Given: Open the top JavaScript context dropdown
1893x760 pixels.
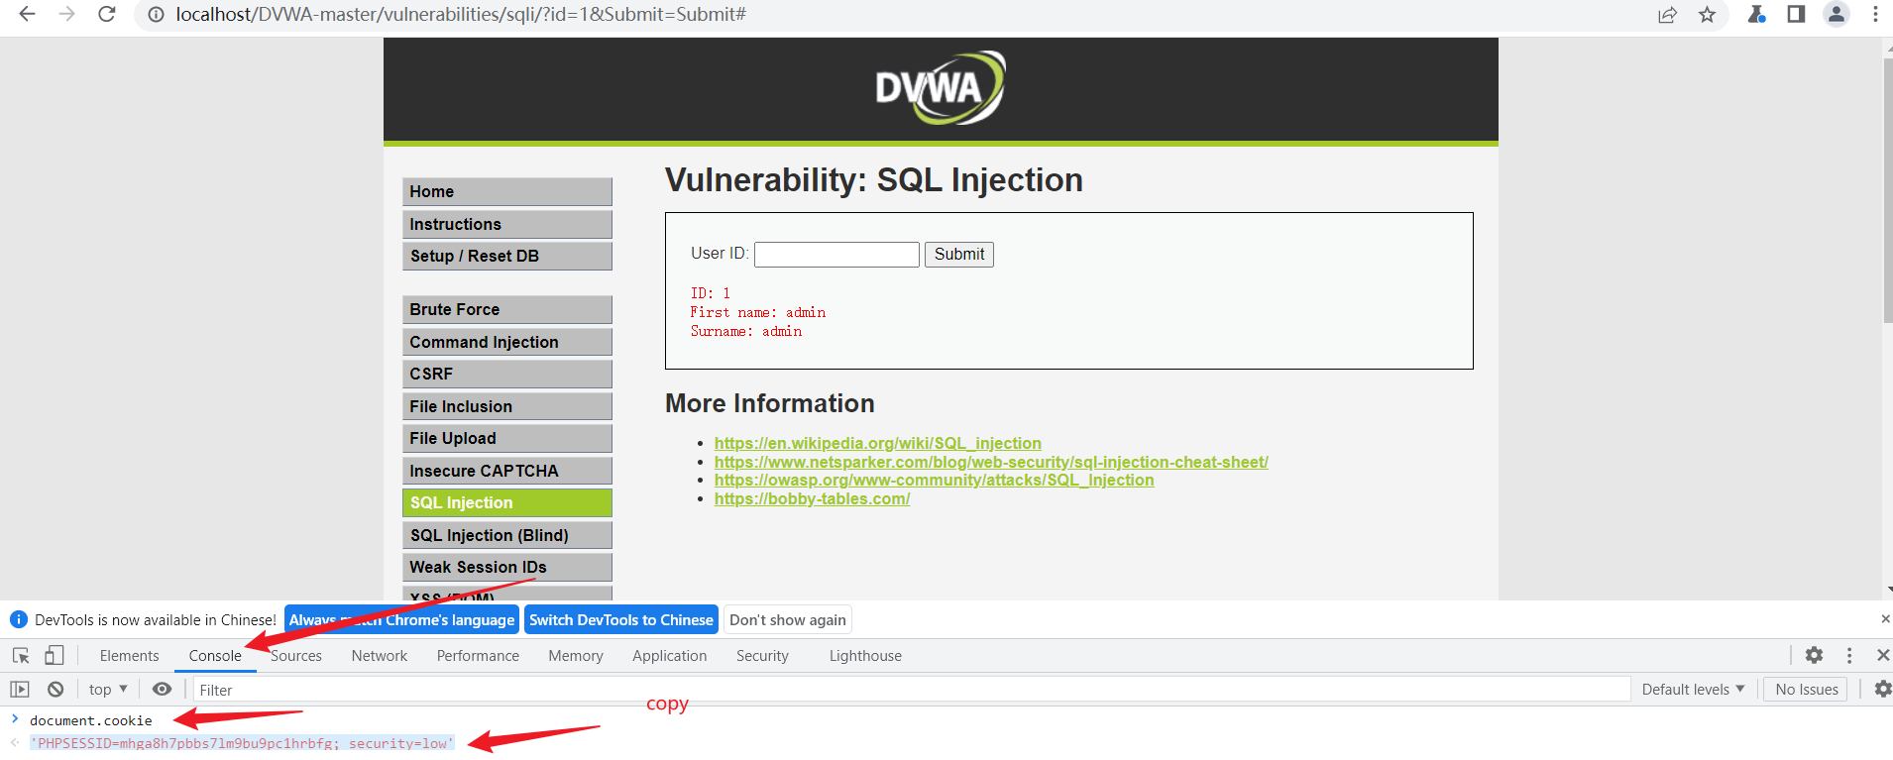Looking at the screenshot, I should pyautogui.click(x=108, y=690).
